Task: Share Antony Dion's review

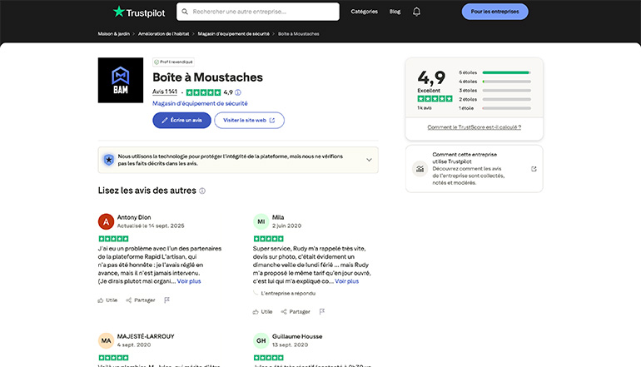Action: coord(141,300)
